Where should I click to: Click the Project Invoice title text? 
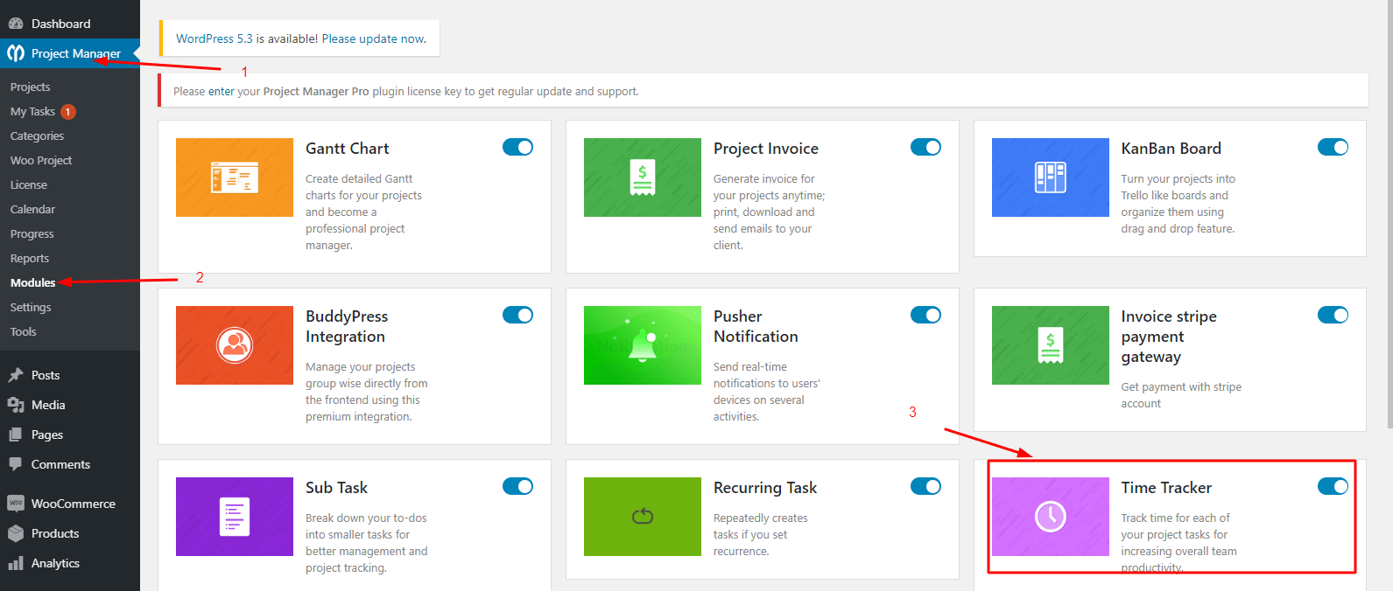pyautogui.click(x=766, y=149)
